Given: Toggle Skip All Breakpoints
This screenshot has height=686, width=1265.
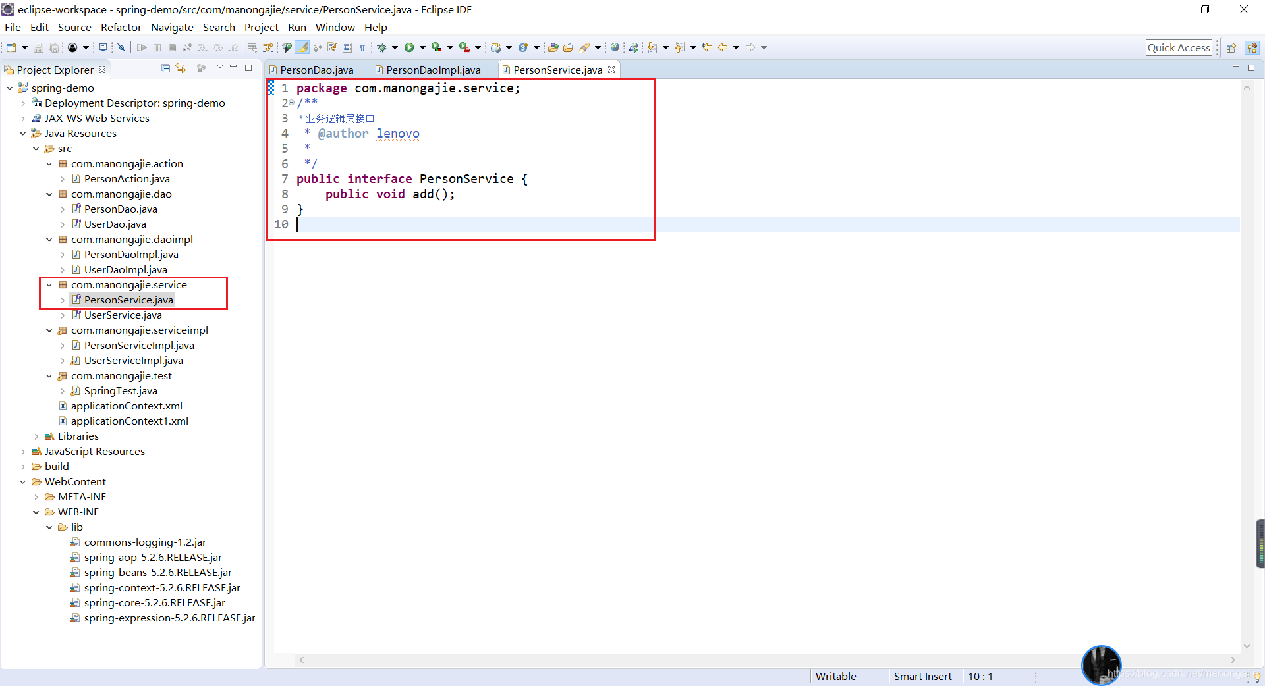Looking at the screenshot, I should pyautogui.click(x=121, y=47).
